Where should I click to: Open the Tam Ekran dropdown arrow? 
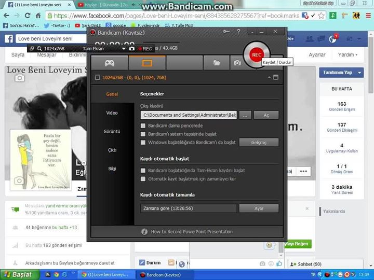[124, 49]
